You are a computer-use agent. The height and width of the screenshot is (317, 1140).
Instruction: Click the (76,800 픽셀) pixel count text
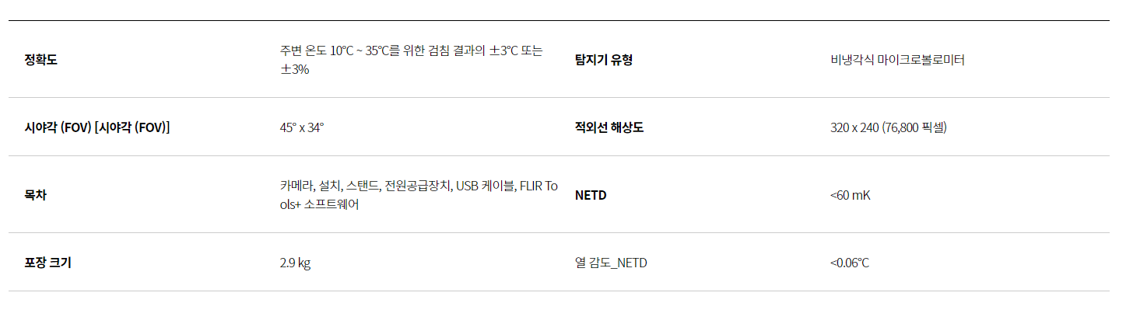click(x=914, y=127)
